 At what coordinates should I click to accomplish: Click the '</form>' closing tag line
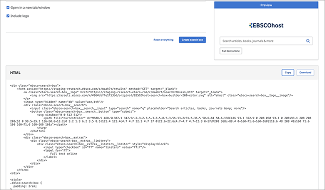click(x=22, y=170)
